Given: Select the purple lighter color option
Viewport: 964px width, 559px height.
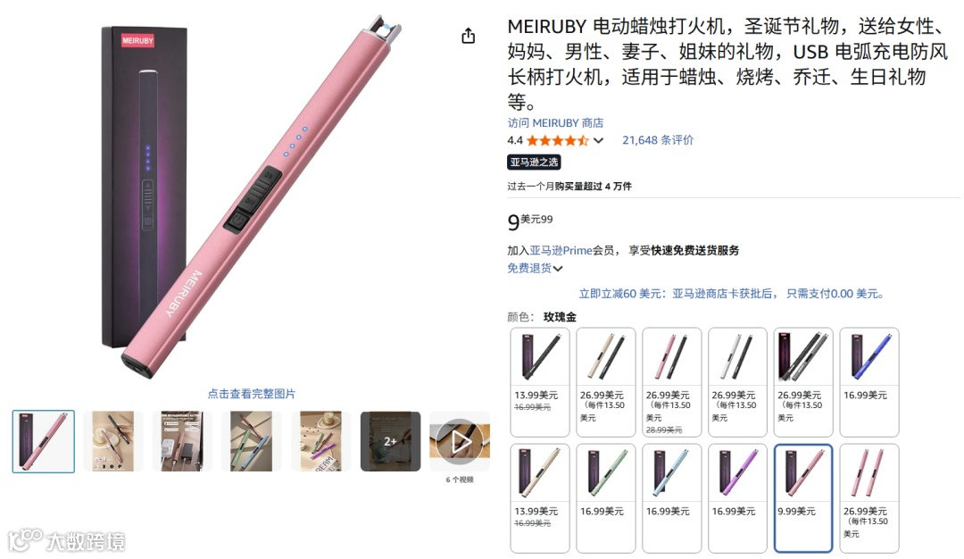Looking at the screenshot, I should click(738, 498).
